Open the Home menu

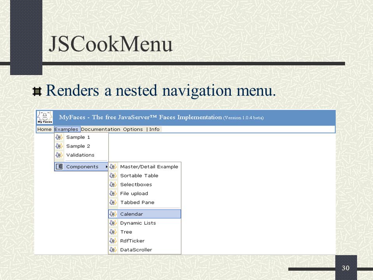(x=44, y=129)
